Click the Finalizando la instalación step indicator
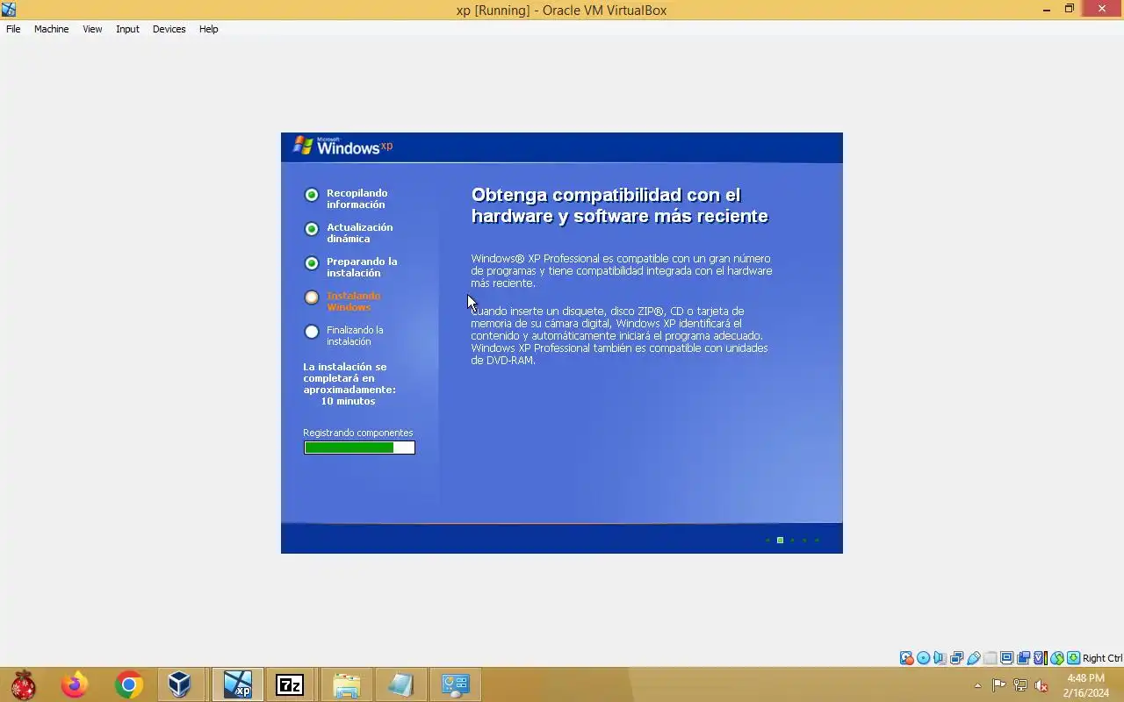 pos(312,332)
